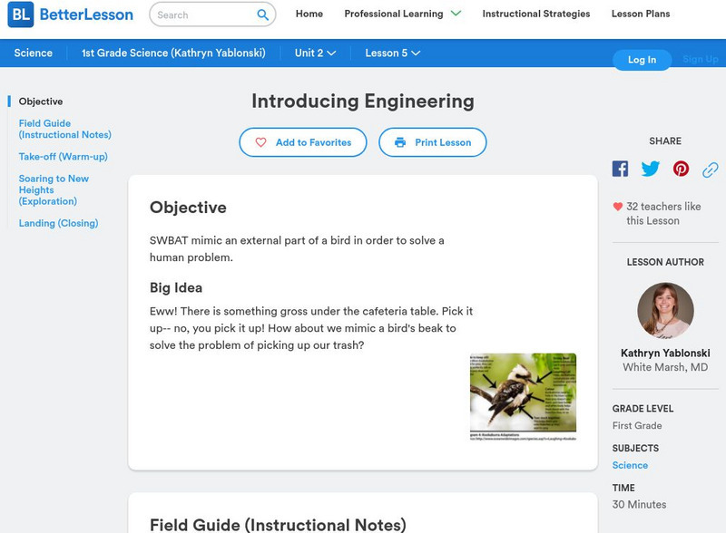Image resolution: width=726 pixels, height=533 pixels.
Task: Click the red heart likes icon
Action: (x=618, y=207)
